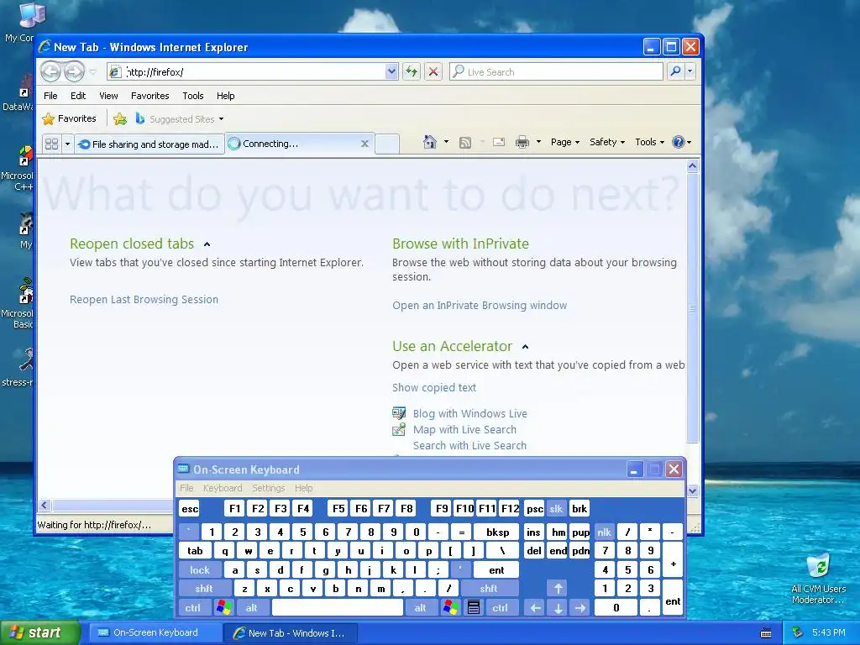Toggle the right alt key

point(420,608)
